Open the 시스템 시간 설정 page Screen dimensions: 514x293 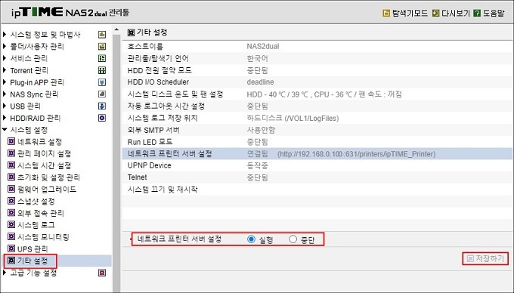(x=45, y=165)
